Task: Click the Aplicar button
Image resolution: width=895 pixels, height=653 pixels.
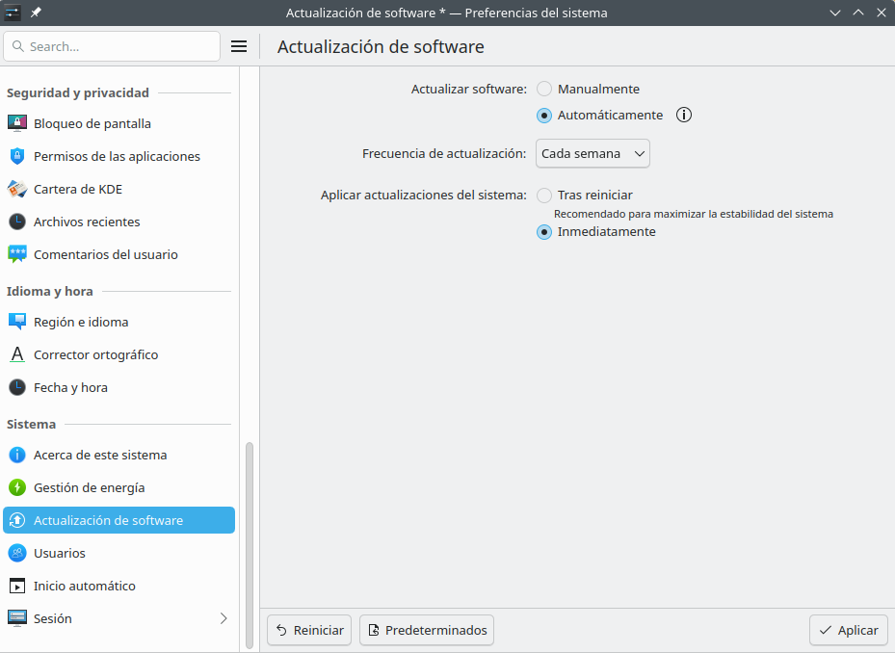Action: 848,630
